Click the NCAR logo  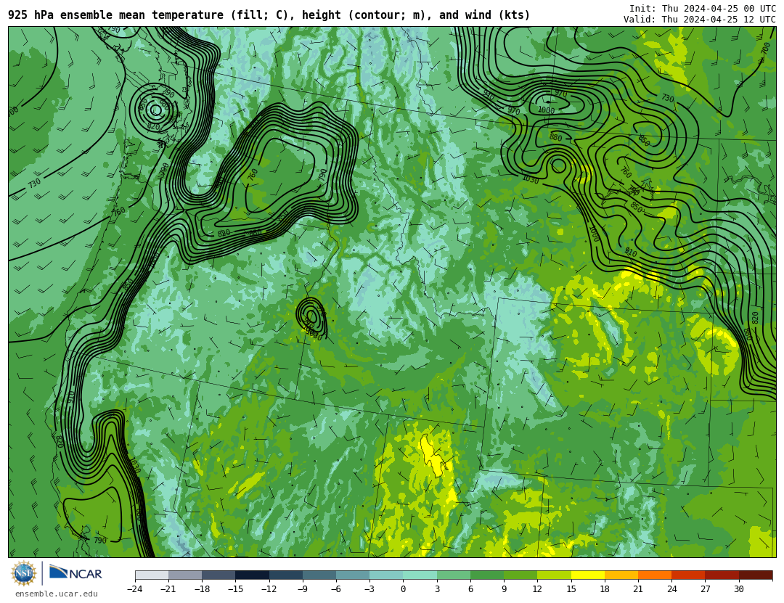[76, 573]
